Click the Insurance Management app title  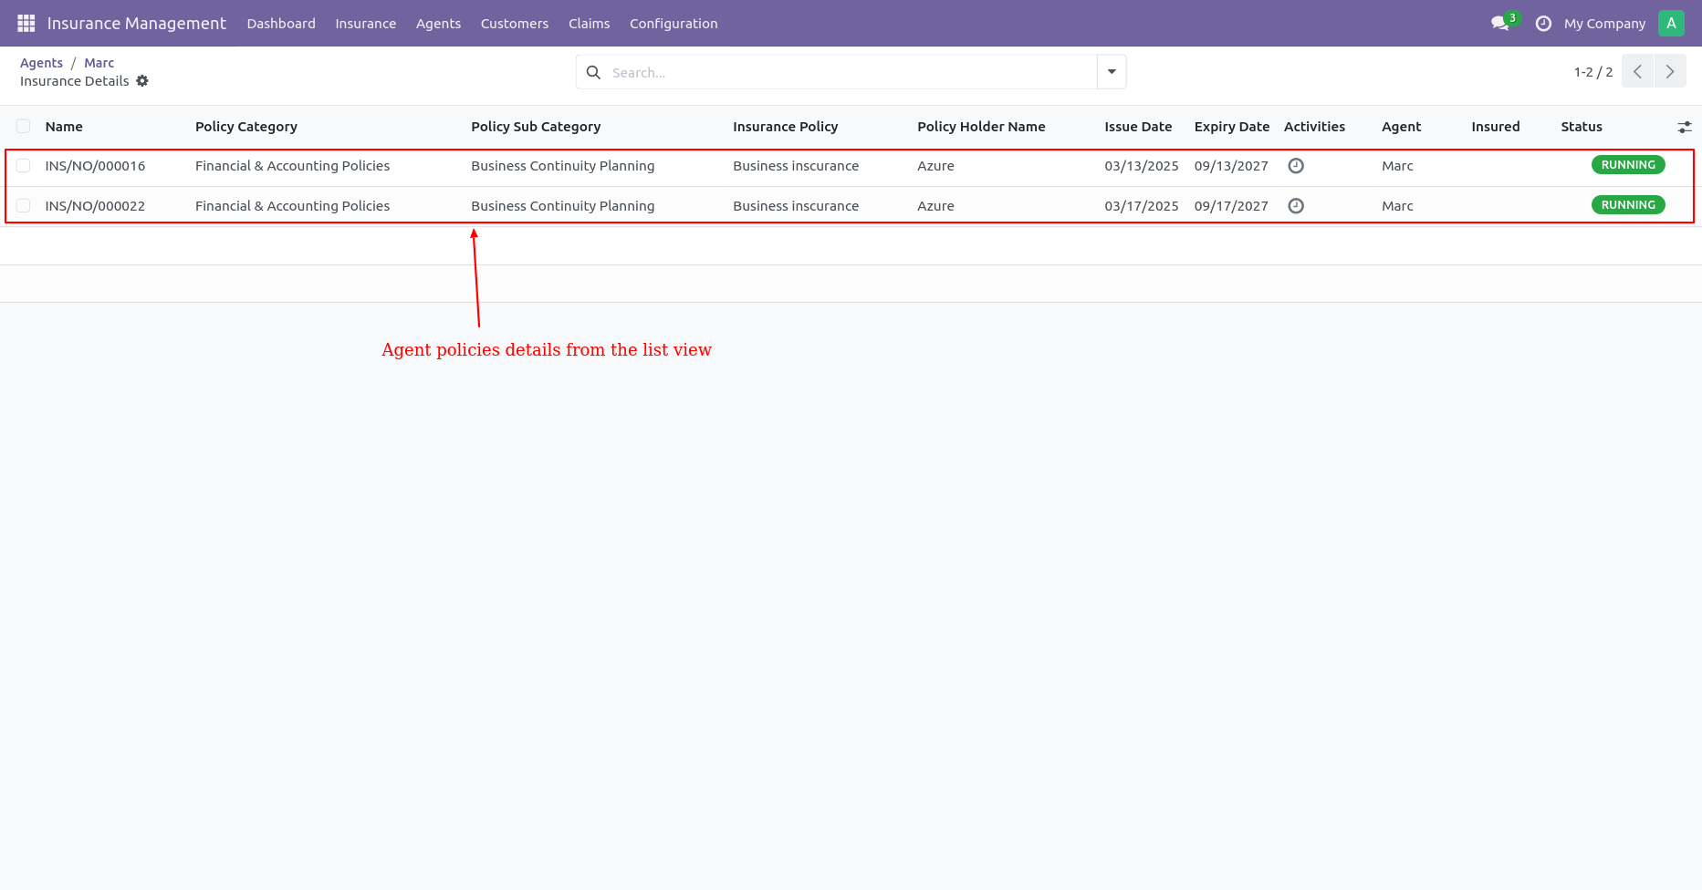click(137, 24)
